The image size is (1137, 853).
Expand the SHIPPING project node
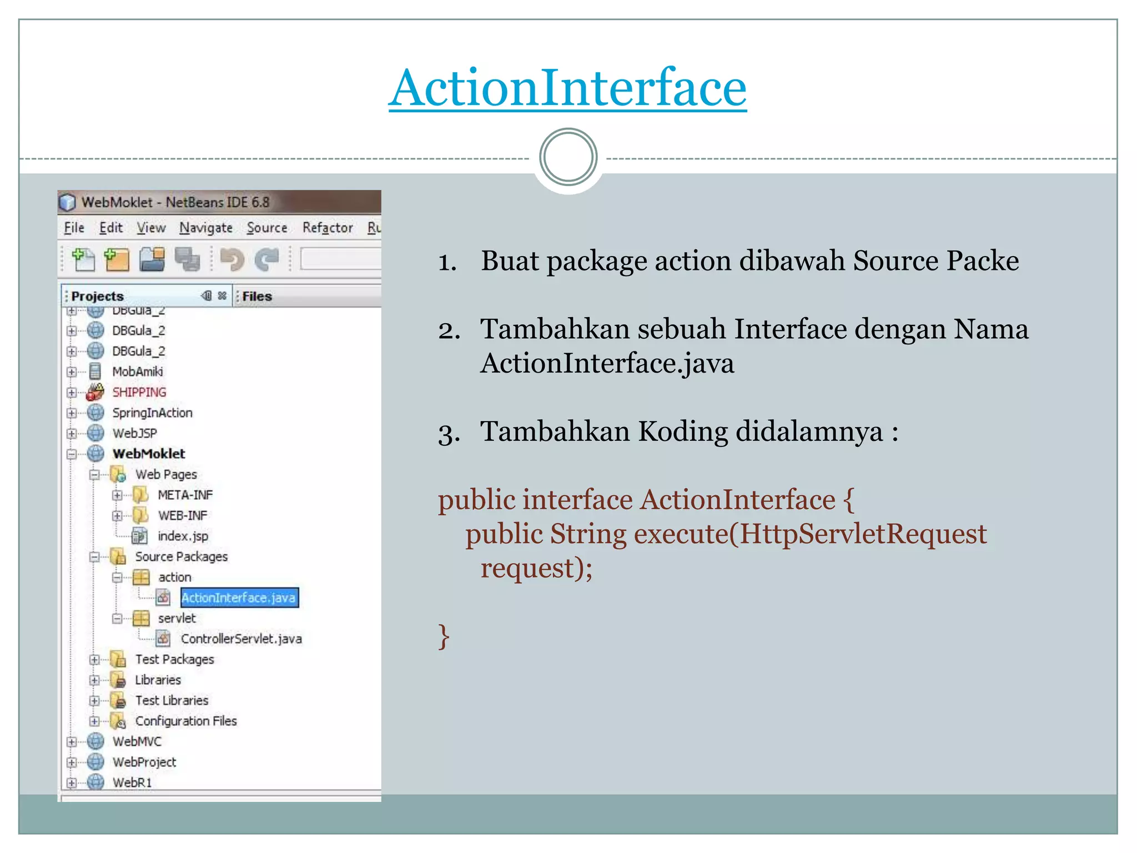tap(72, 393)
